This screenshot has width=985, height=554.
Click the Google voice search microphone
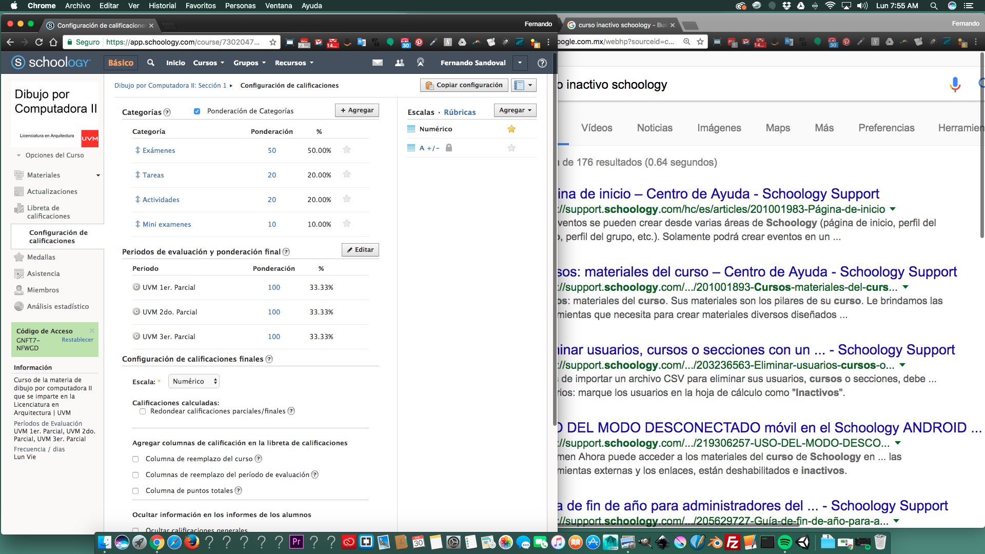[955, 84]
